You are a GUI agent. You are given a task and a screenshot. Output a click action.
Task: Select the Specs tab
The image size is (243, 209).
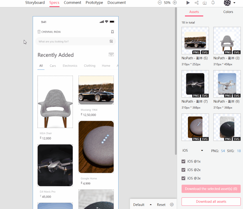pyautogui.click(x=54, y=3)
